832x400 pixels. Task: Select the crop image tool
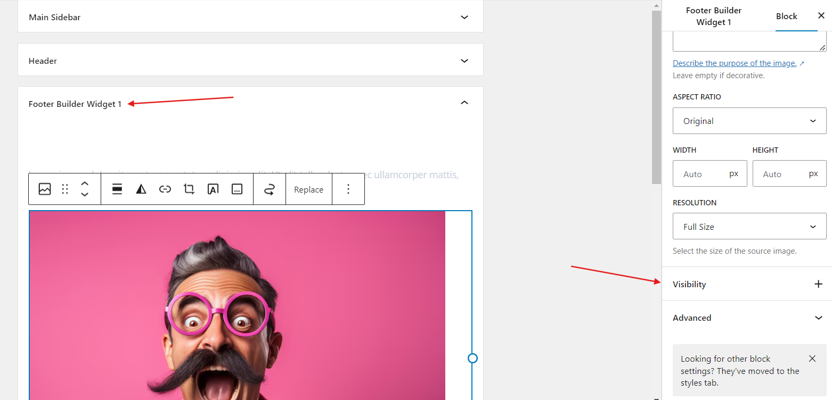(189, 189)
